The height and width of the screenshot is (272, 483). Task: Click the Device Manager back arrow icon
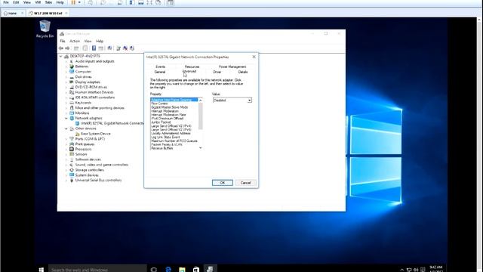(x=61, y=48)
